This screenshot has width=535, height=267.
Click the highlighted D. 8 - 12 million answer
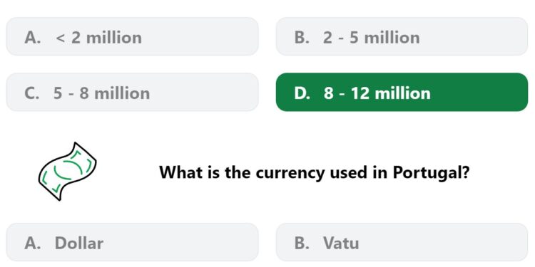click(402, 92)
